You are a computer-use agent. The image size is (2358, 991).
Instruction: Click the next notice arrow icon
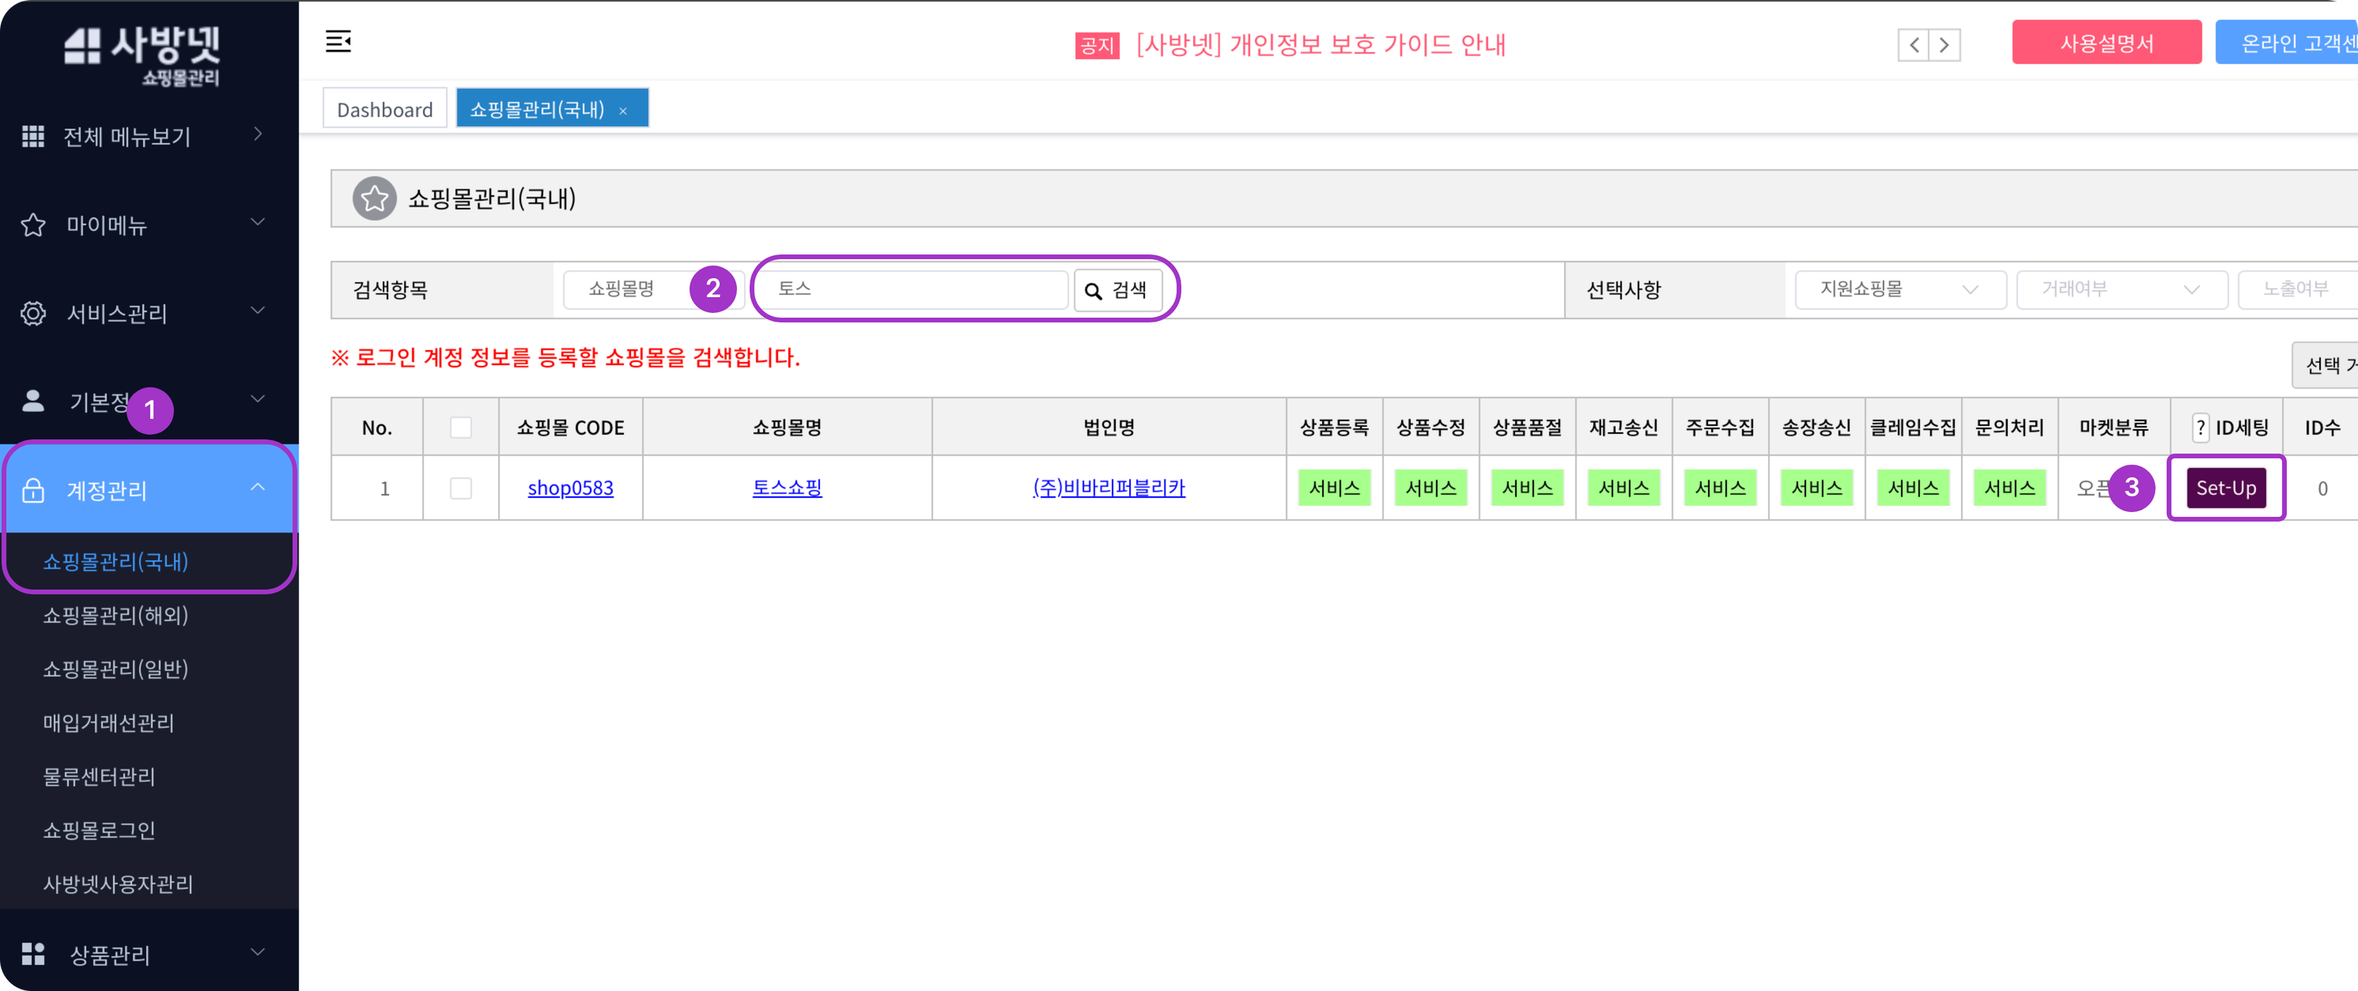click(1944, 45)
